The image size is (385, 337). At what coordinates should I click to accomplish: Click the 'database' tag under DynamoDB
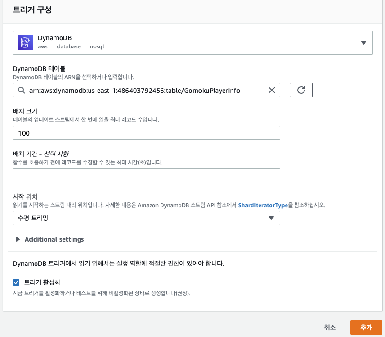[x=69, y=46]
